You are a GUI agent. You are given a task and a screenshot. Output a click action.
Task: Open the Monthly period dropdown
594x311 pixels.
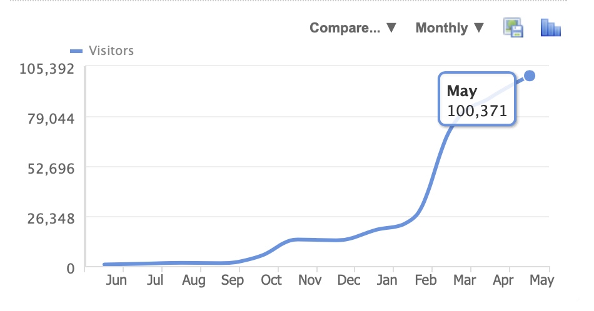pos(450,28)
